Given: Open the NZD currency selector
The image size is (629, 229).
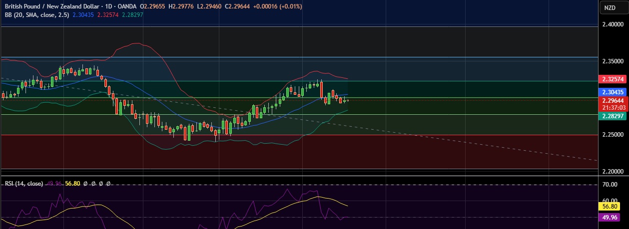Looking at the screenshot, I should coord(610,7).
